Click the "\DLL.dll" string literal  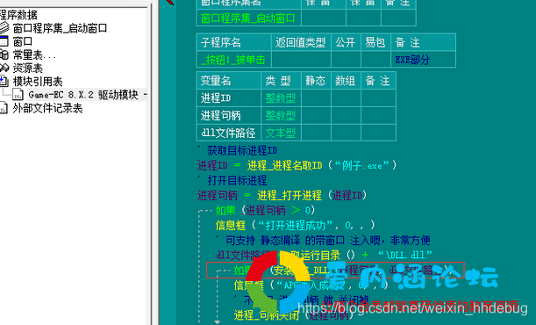(x=405, y=255)
